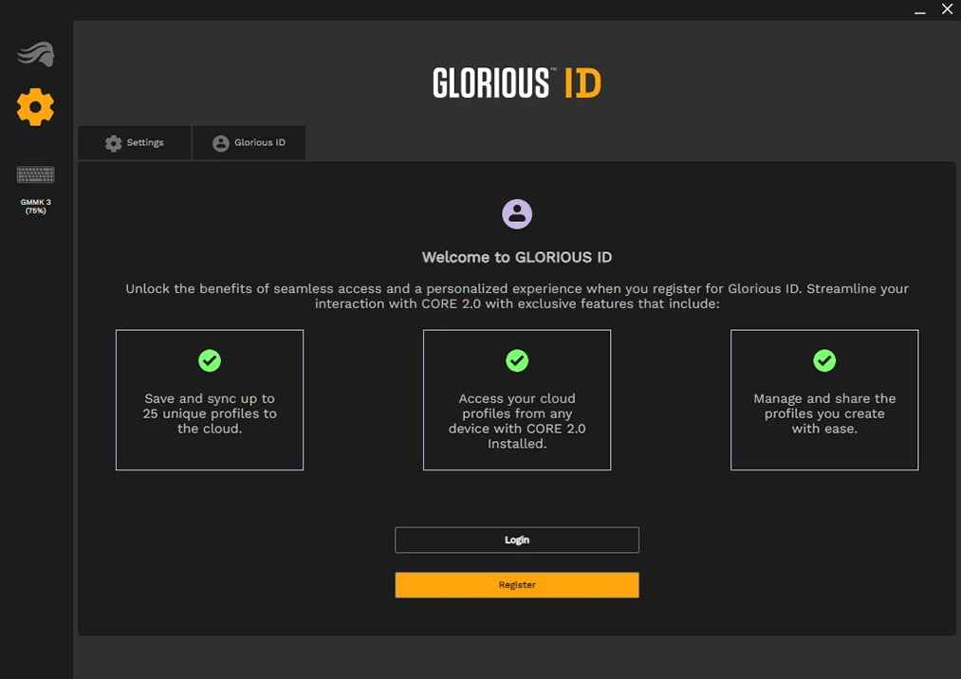Click the 'Access your cloud profiles from any device' text
The height and width of the screenshot is (679, 961).
[517, 421]
